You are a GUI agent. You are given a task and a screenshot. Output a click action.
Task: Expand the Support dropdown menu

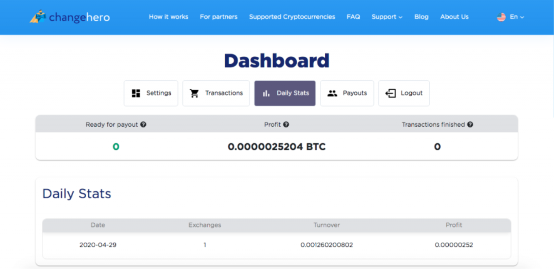(x=387, y=17)
